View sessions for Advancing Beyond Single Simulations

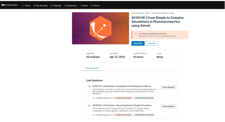click(x=168, y=106)
